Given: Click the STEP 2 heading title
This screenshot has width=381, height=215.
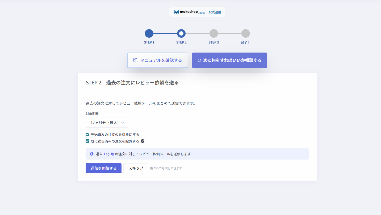Looking at the screenshot, I should click(132, 83).
